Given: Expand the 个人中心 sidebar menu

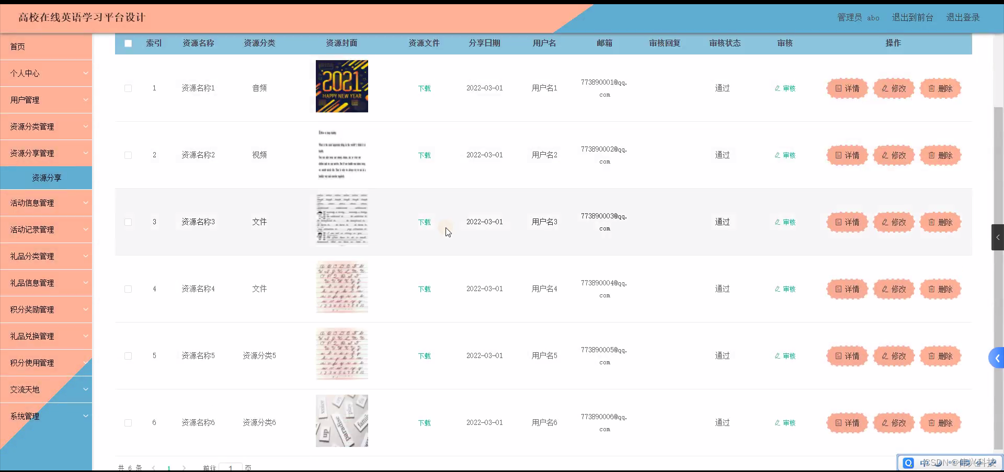Looking at the screenshot, I should point(46,73).
